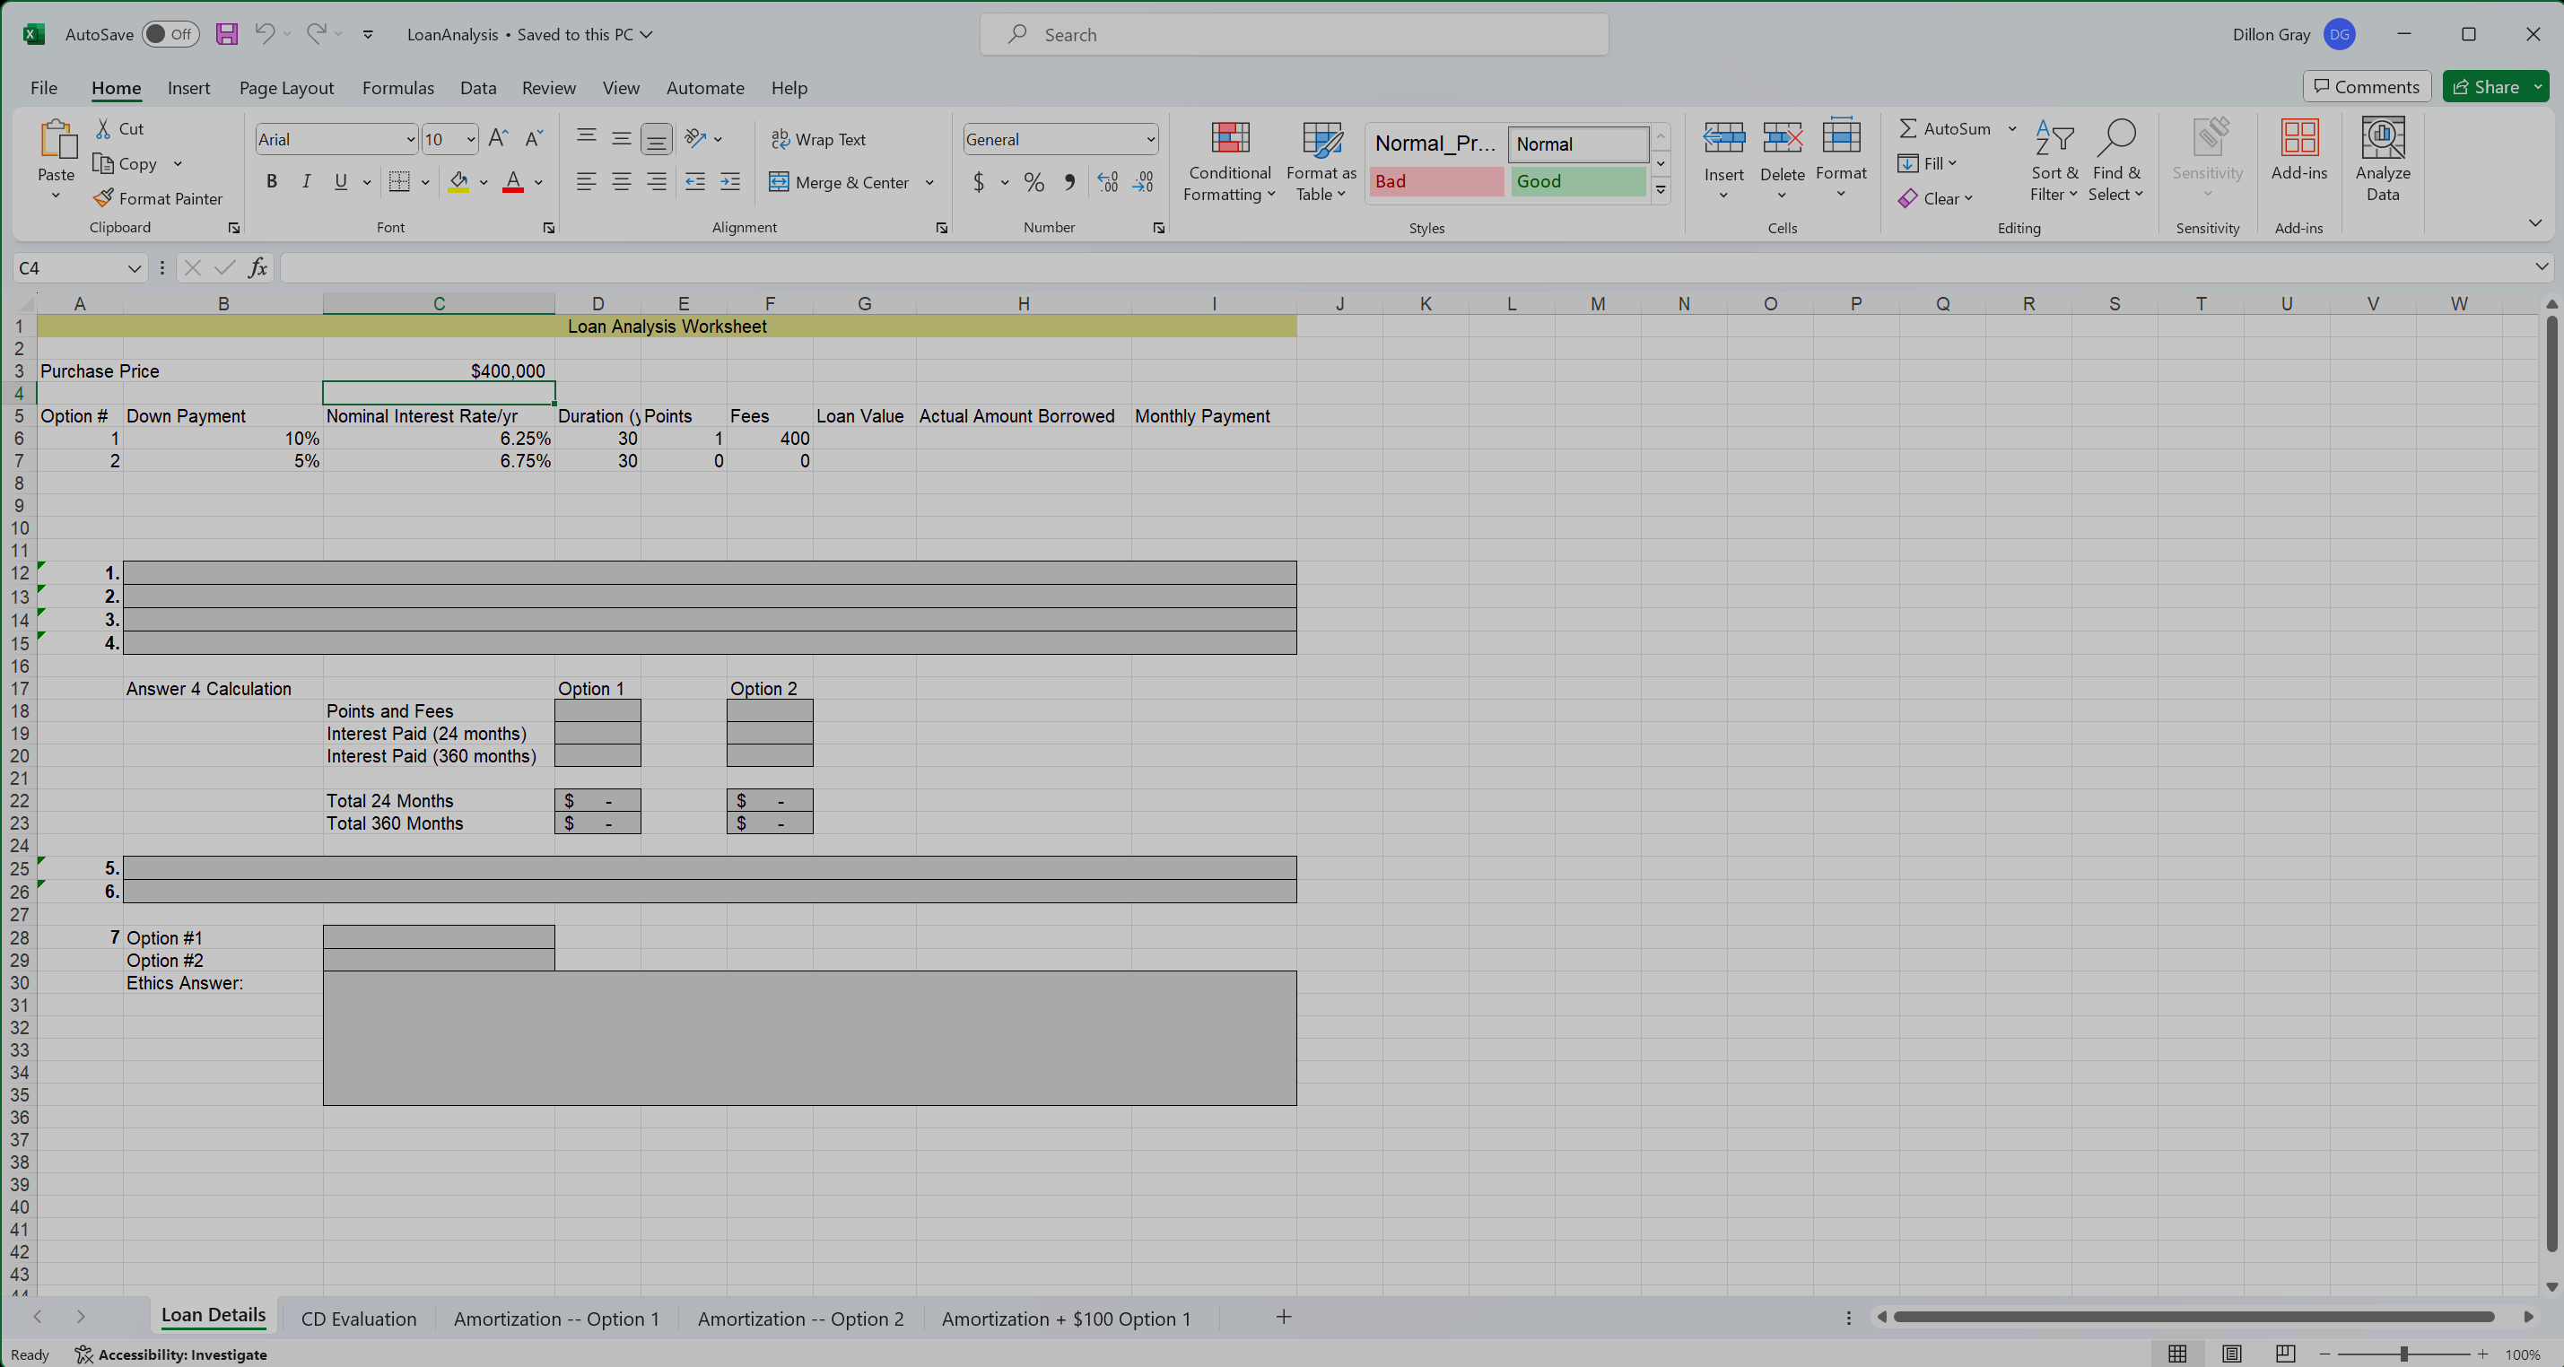Click the Share button

tap(2485, 86)
